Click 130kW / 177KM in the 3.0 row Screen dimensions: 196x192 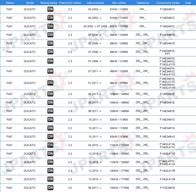pos(119,188)
